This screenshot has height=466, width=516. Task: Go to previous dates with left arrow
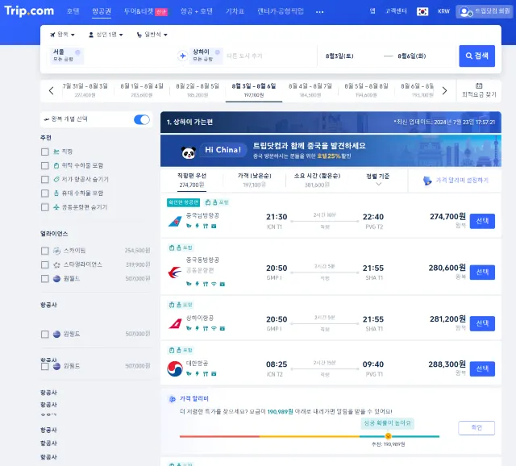click(x=52, y=90)
